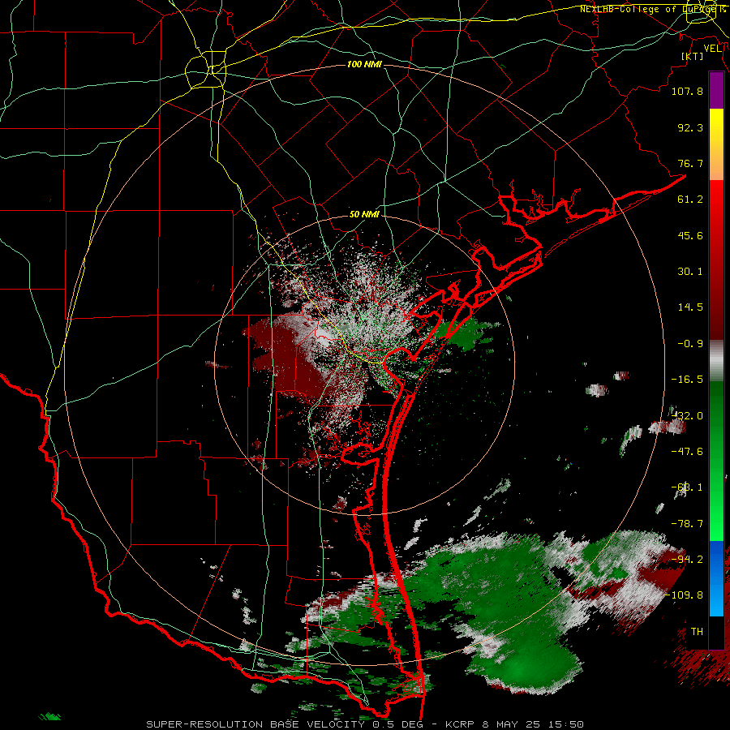Click the Super-Resolution Base Velocity caption
730x730 pixels.
(x=364, y=724)
